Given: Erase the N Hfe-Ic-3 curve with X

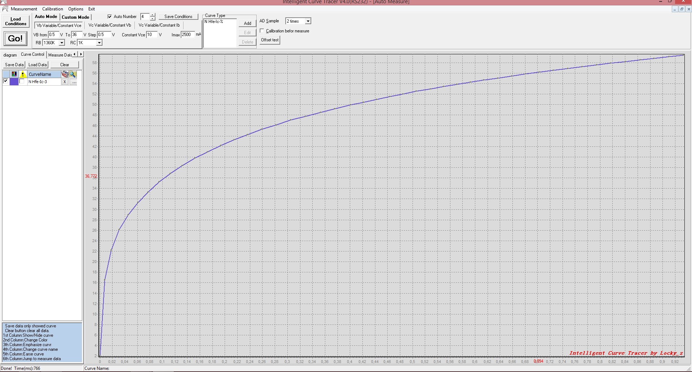Looking at the screenshot, I should tap(65, 82).
